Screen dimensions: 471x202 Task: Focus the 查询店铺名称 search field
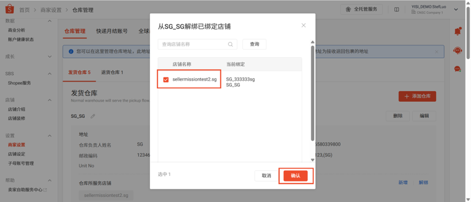[197, 44]
